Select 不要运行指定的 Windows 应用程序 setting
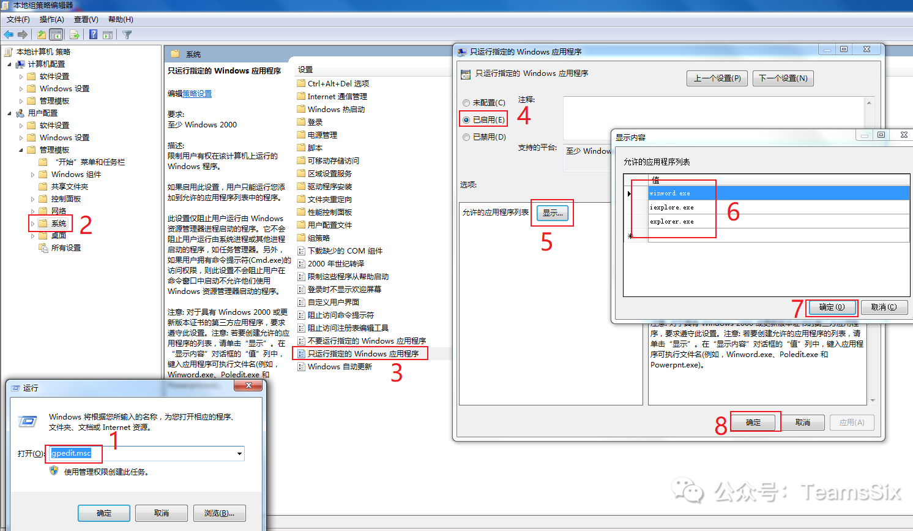The height and width of the screenshot is (531, 913). pos(367,341)
